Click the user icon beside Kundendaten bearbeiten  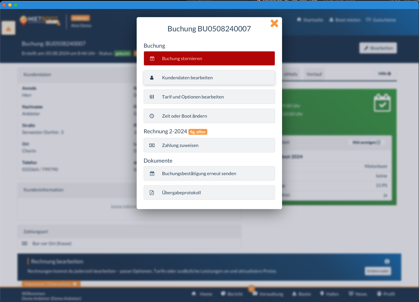click(152, 78)
